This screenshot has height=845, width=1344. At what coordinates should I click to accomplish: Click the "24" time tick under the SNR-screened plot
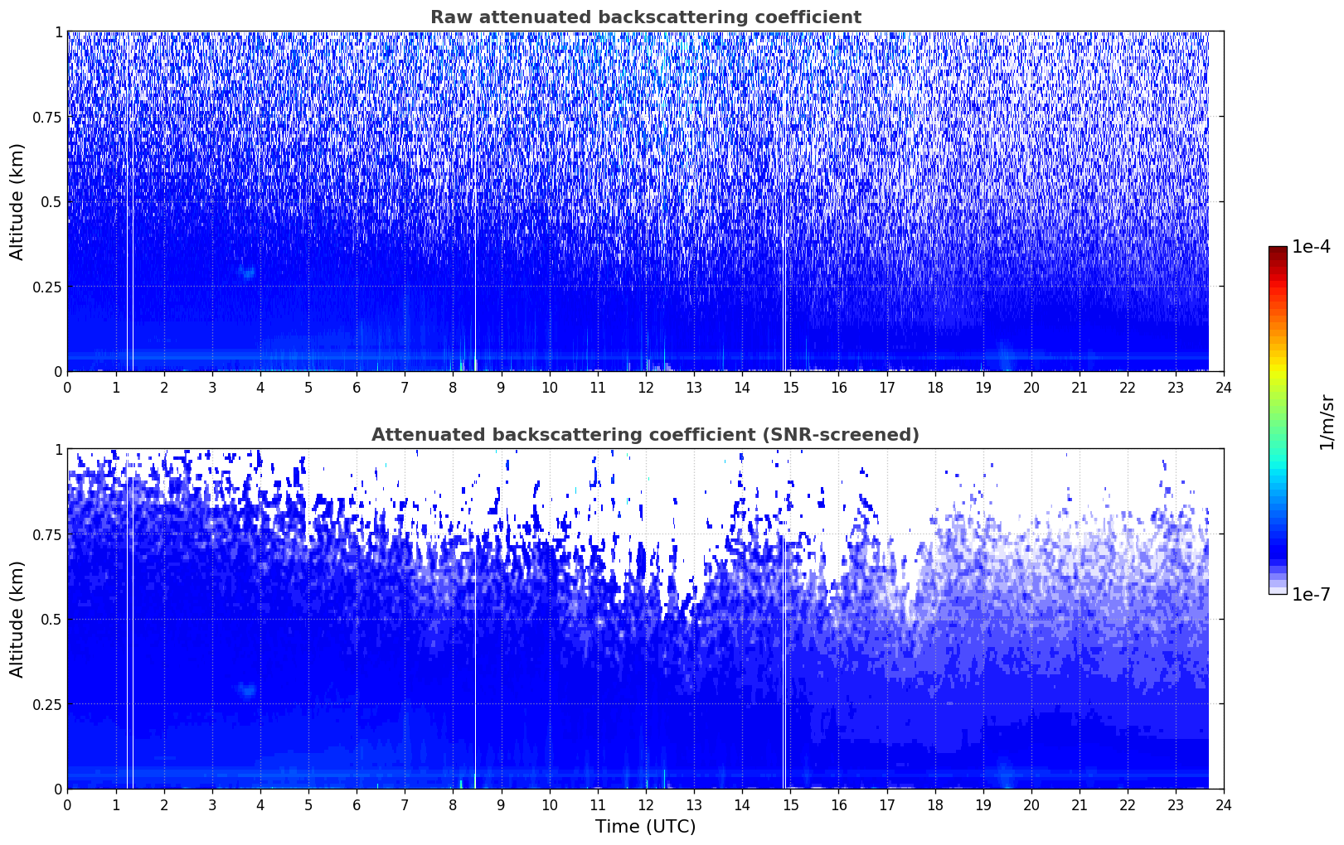1224,804
